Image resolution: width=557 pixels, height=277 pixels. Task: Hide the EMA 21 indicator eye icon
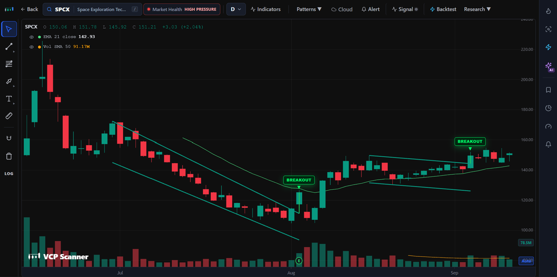pos(32,37)
